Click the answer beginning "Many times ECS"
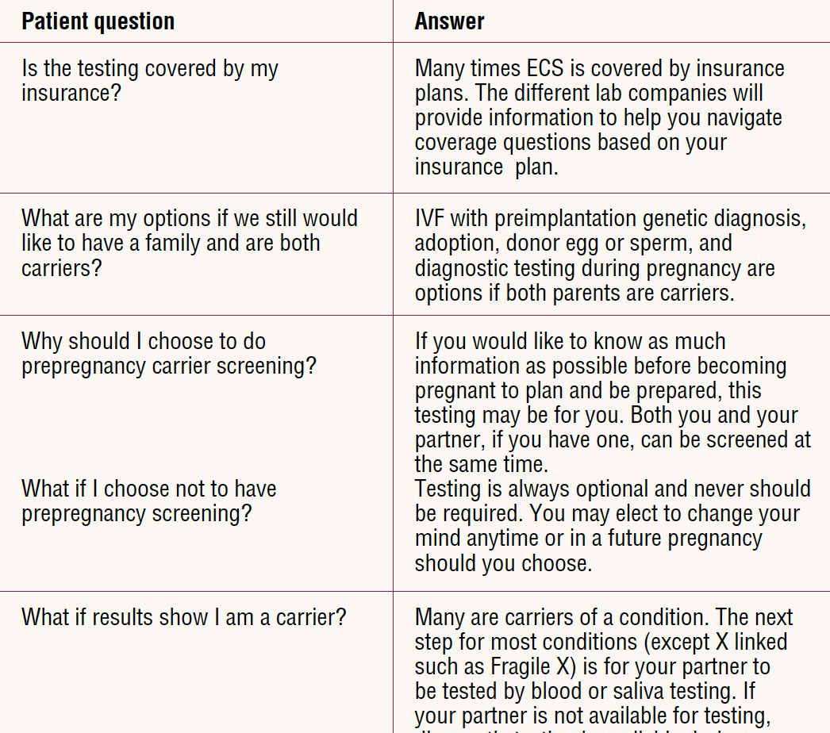 599,117
